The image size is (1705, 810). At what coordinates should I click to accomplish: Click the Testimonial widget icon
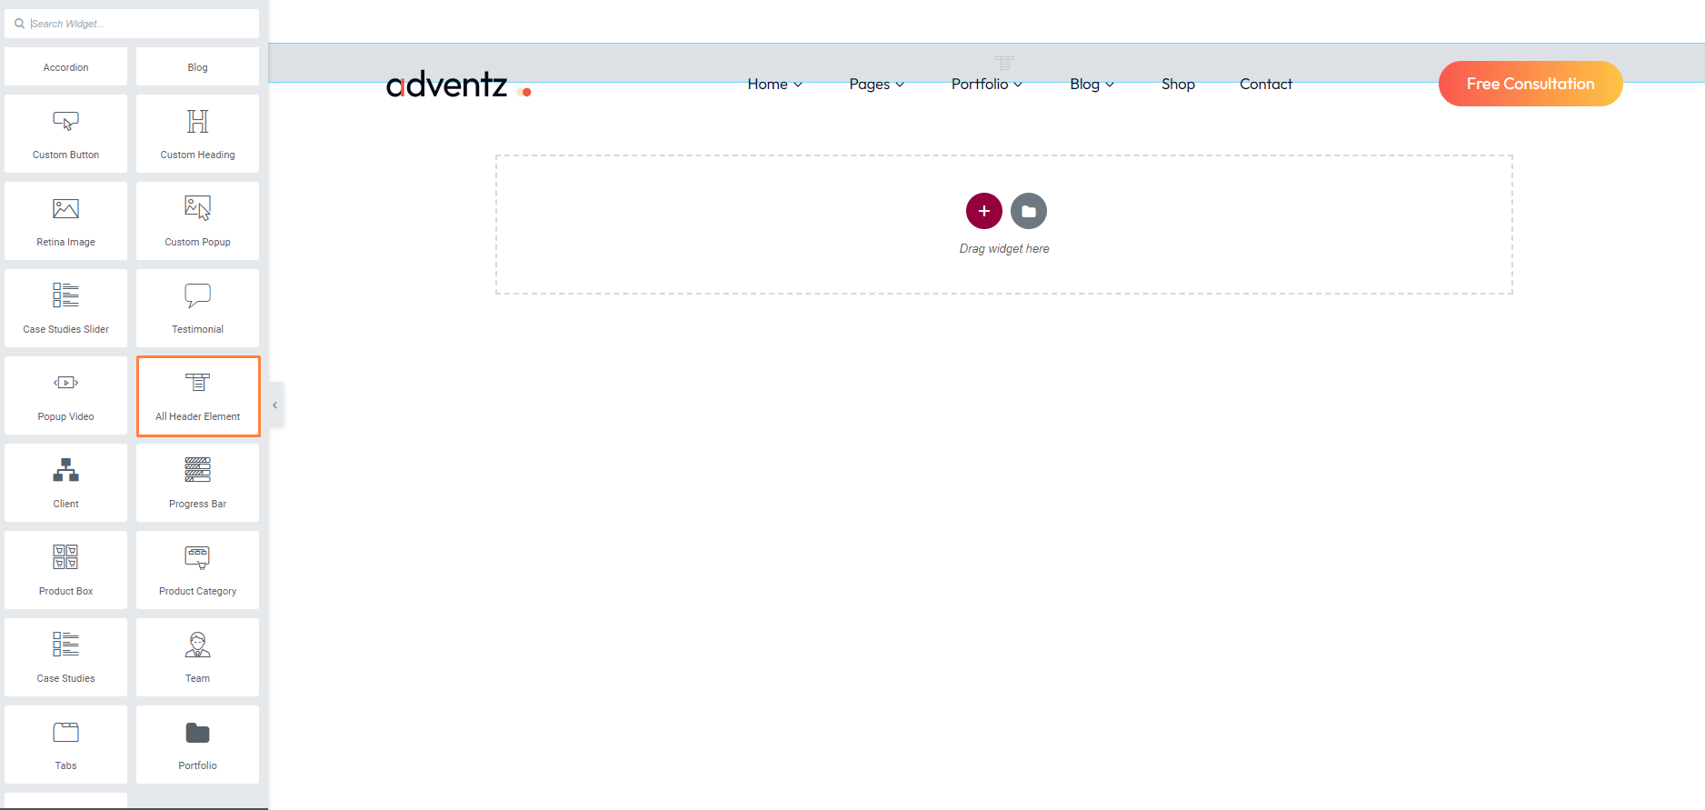tap(197, 296)
